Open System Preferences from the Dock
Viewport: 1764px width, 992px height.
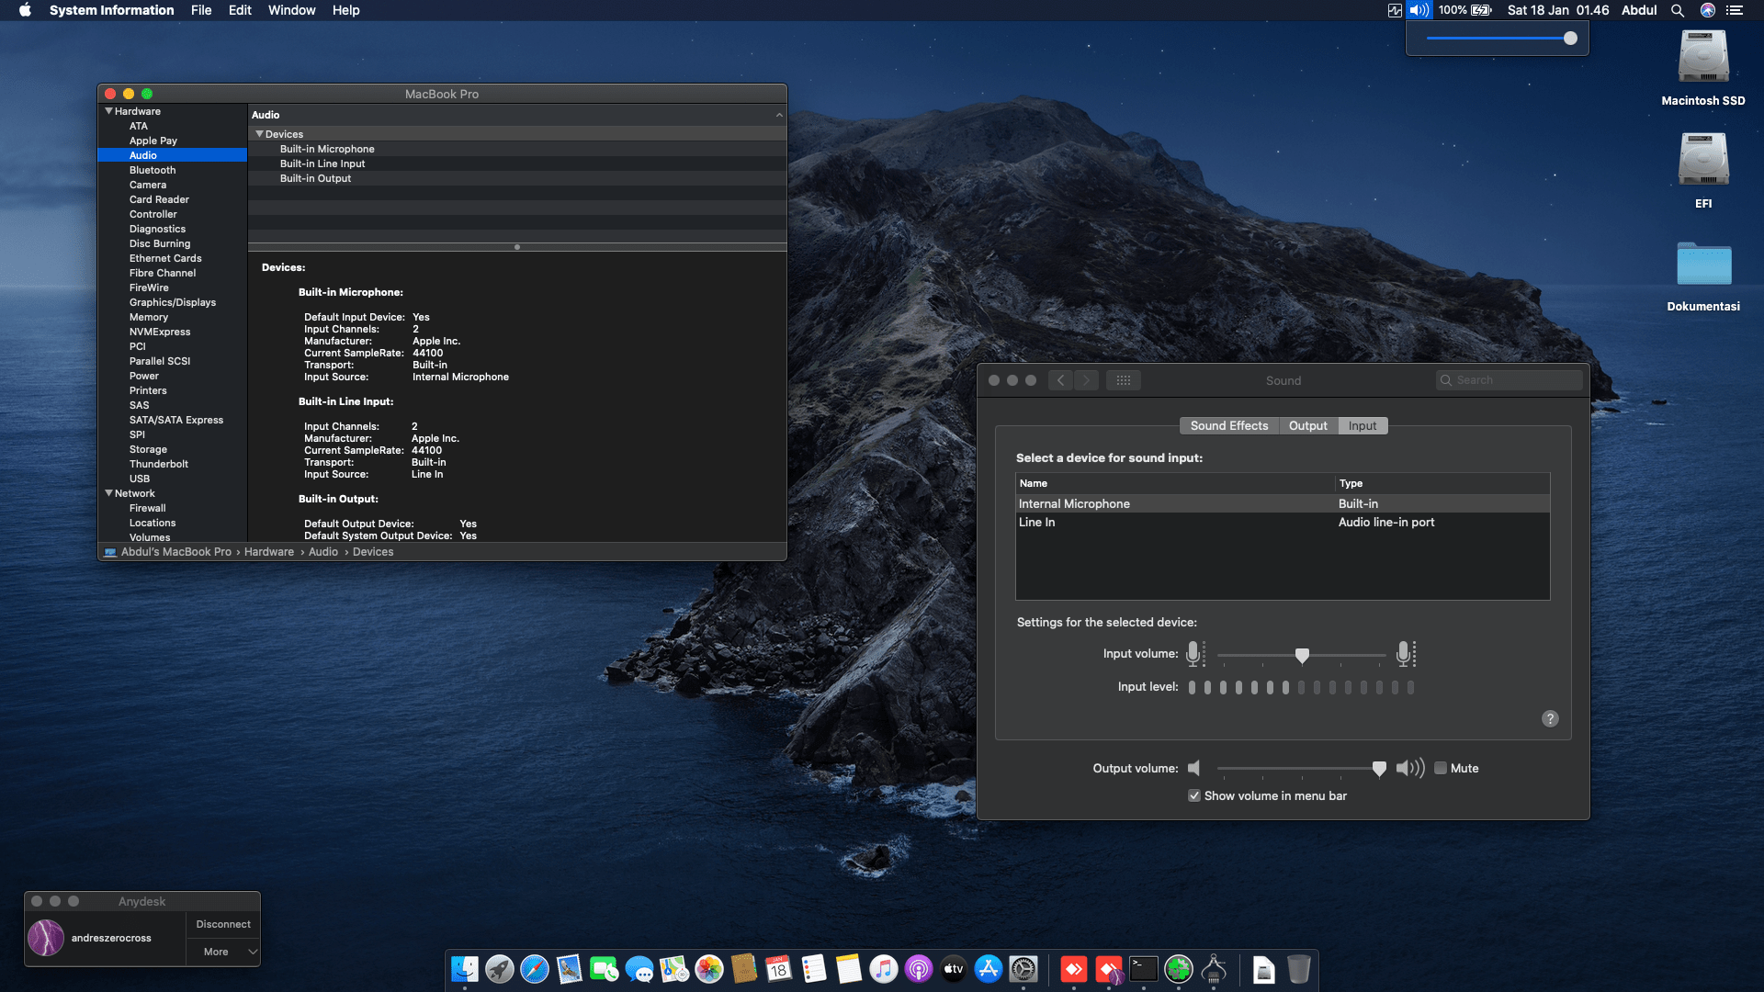1023,969
